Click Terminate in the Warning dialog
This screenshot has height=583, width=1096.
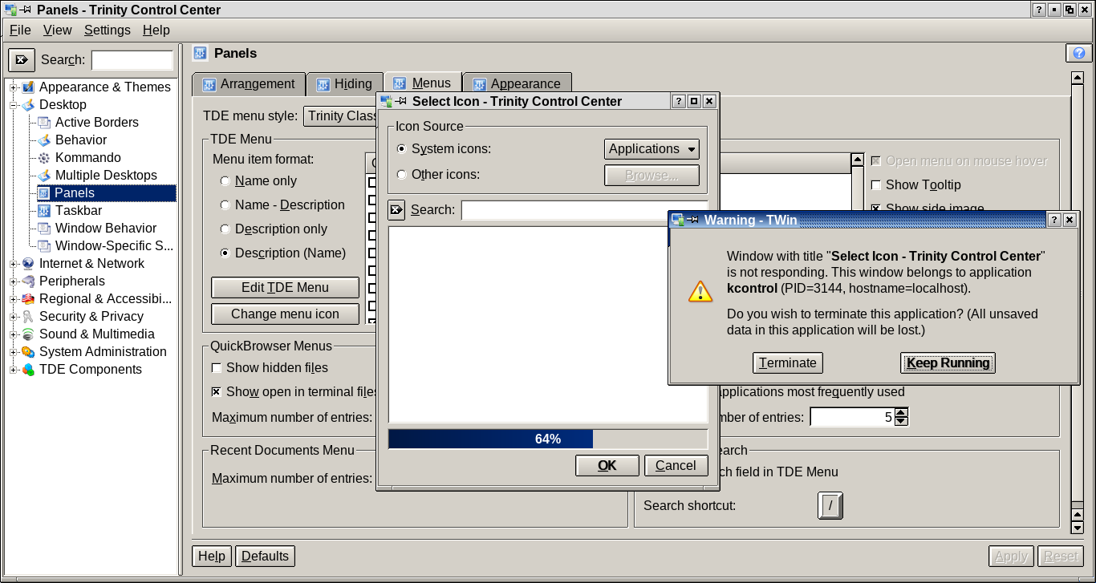(x=788, y=363)
